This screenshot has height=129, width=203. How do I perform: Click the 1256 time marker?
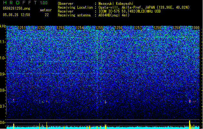click(x=118, y=28)
